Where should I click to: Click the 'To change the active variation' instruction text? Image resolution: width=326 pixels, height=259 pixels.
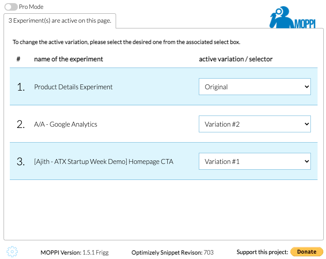click(126, 42)
